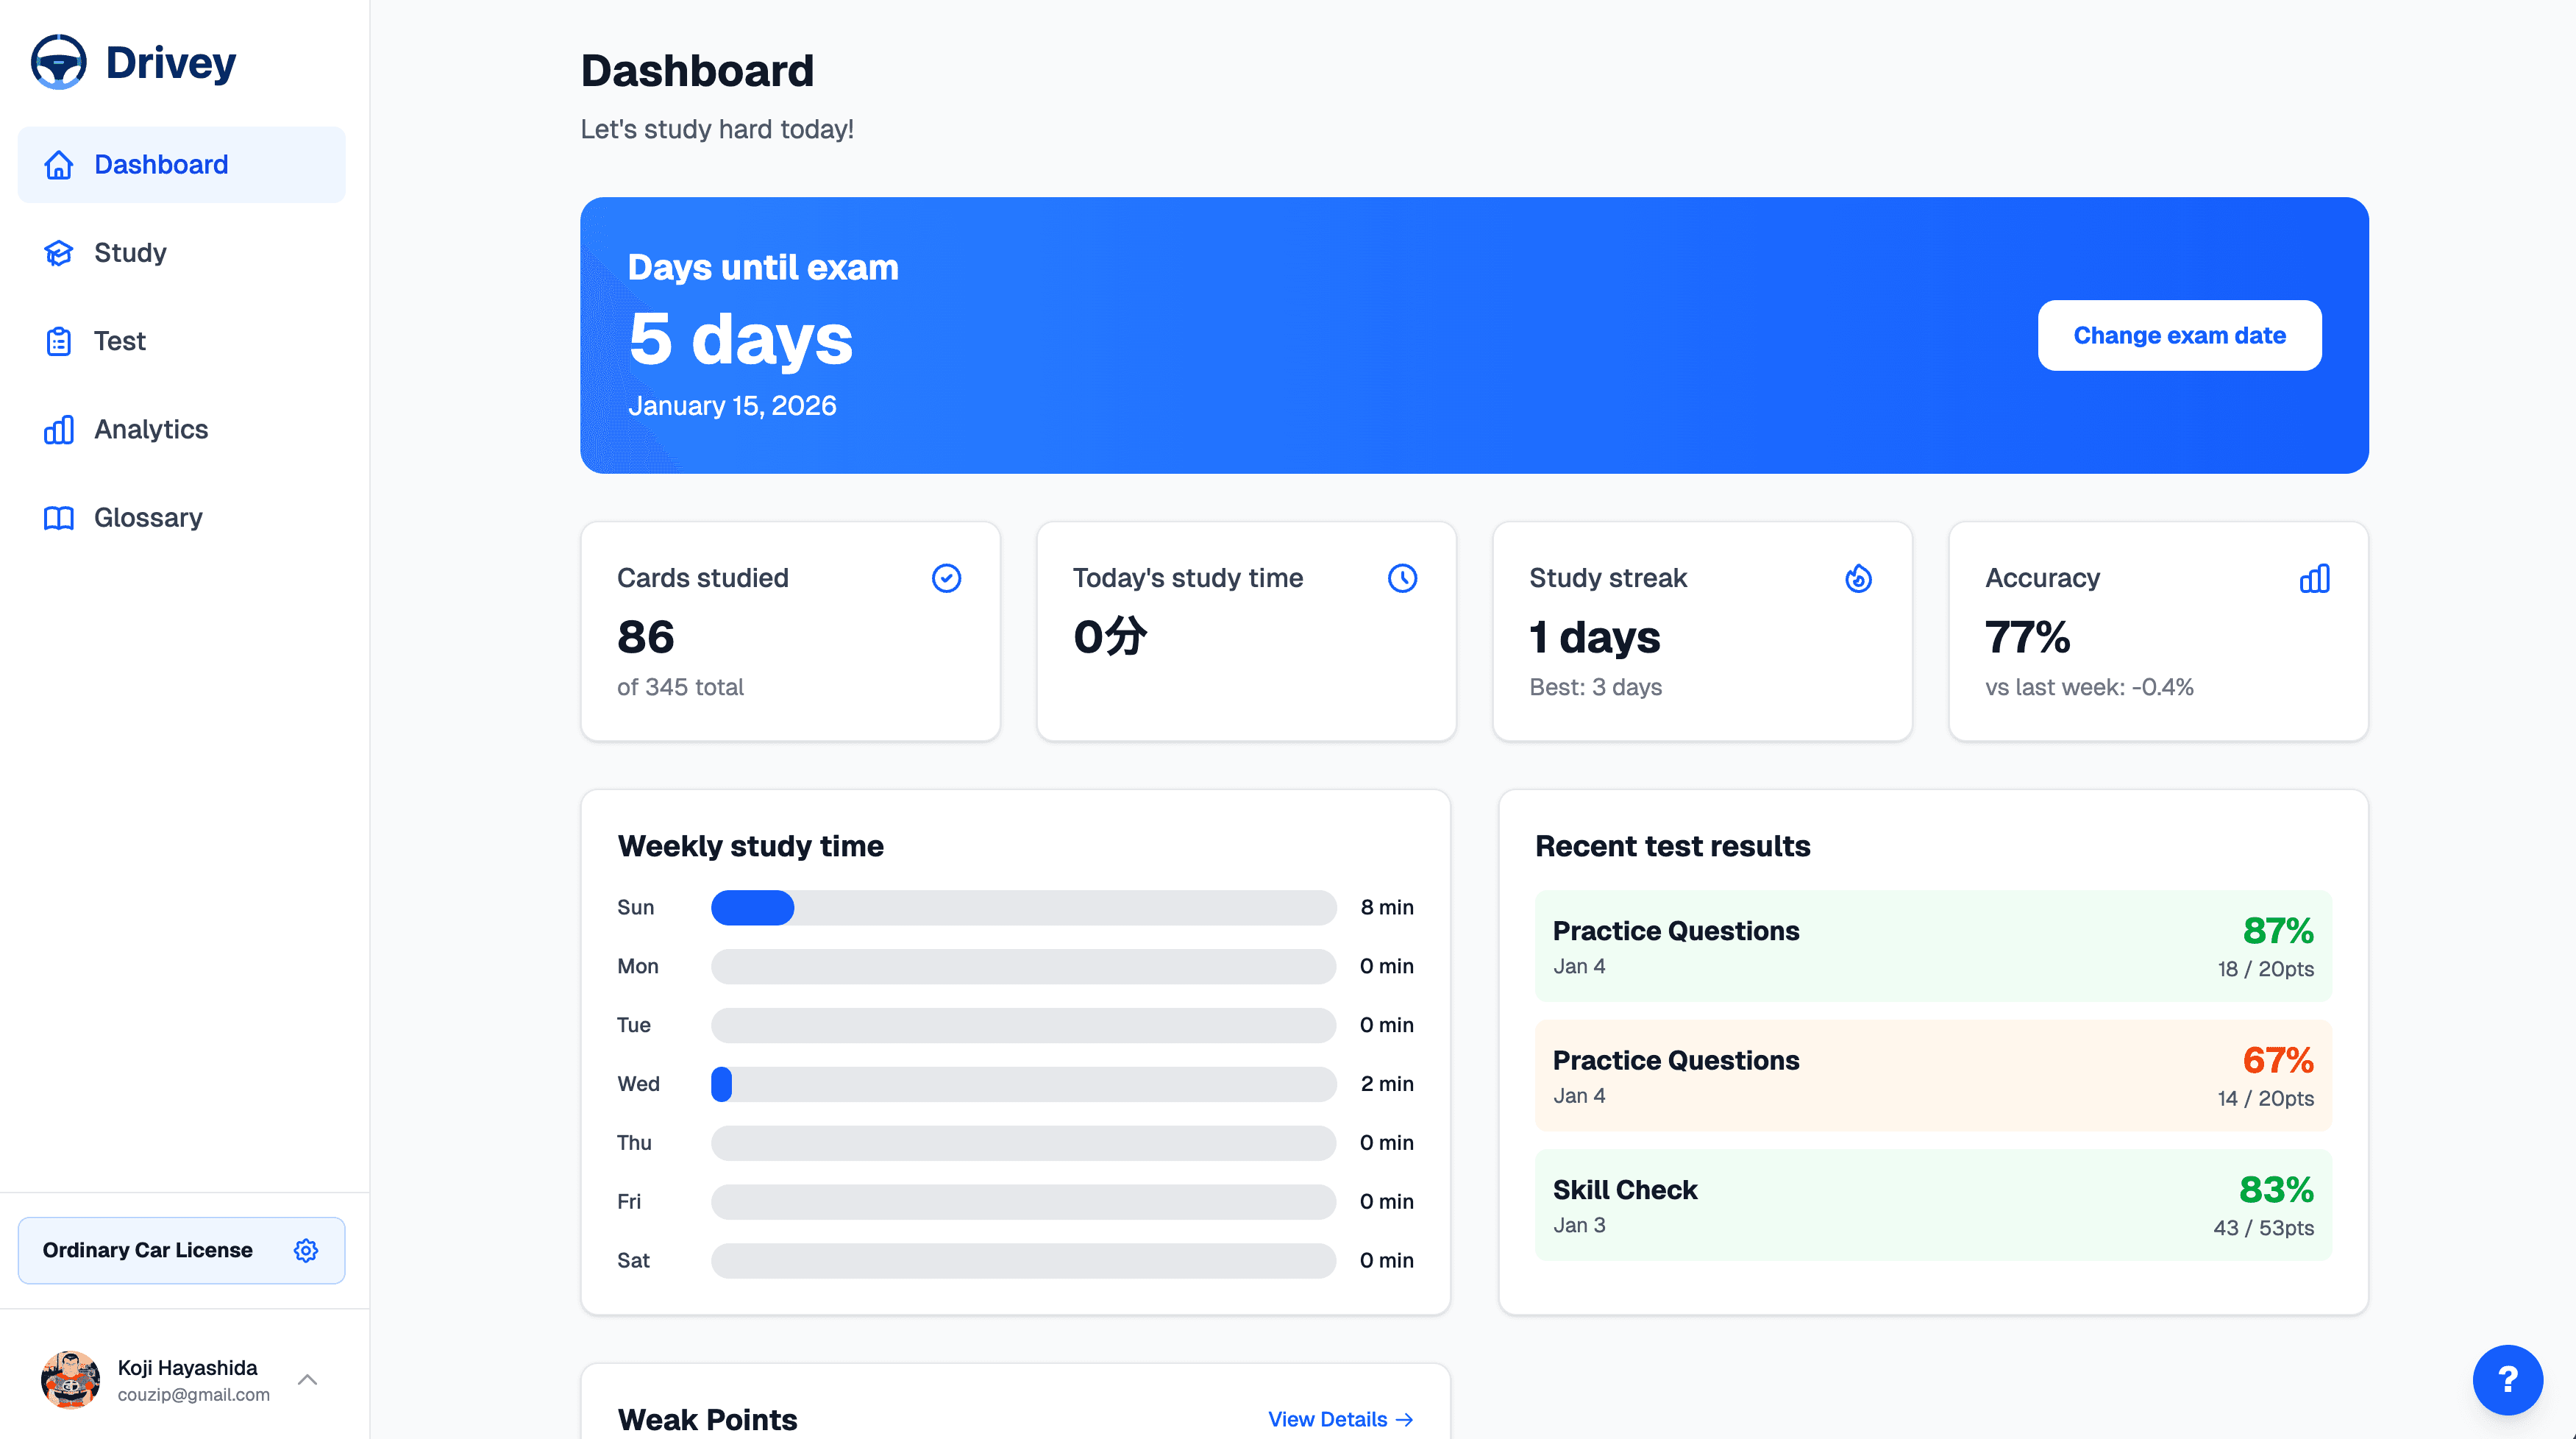
Task: Open license settings gear icon
Action: 306,1250
